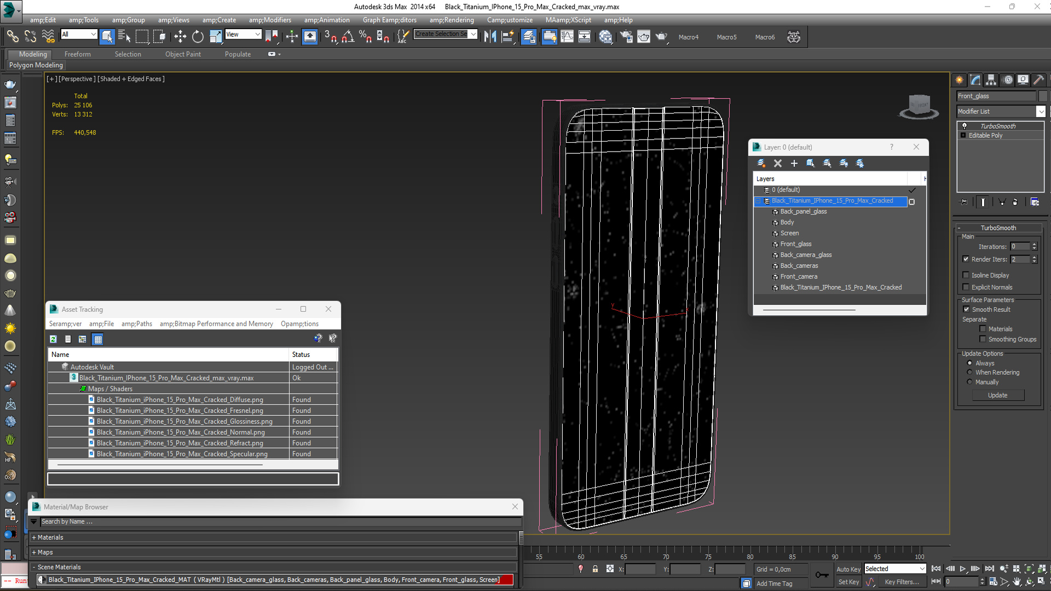Click the Layer dialog horizontal scrollbar
1051x591 pixels.
point(809,310)
